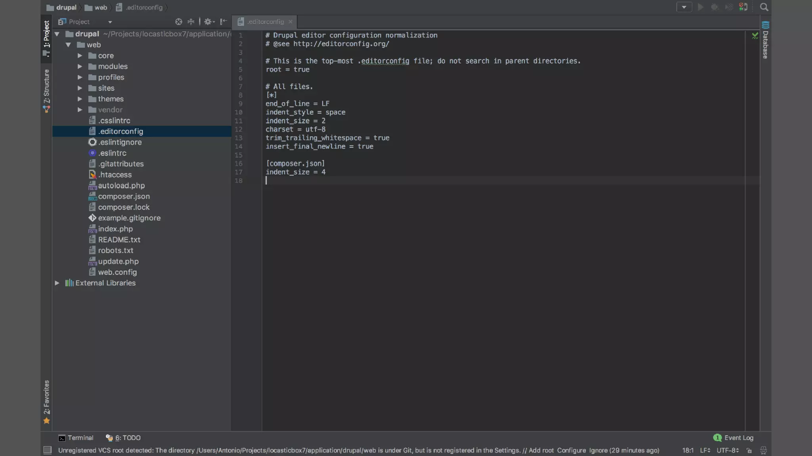Open Event Log notification balloon icon
This screenshot has height=456, width=812.
(x=717, y=437)
